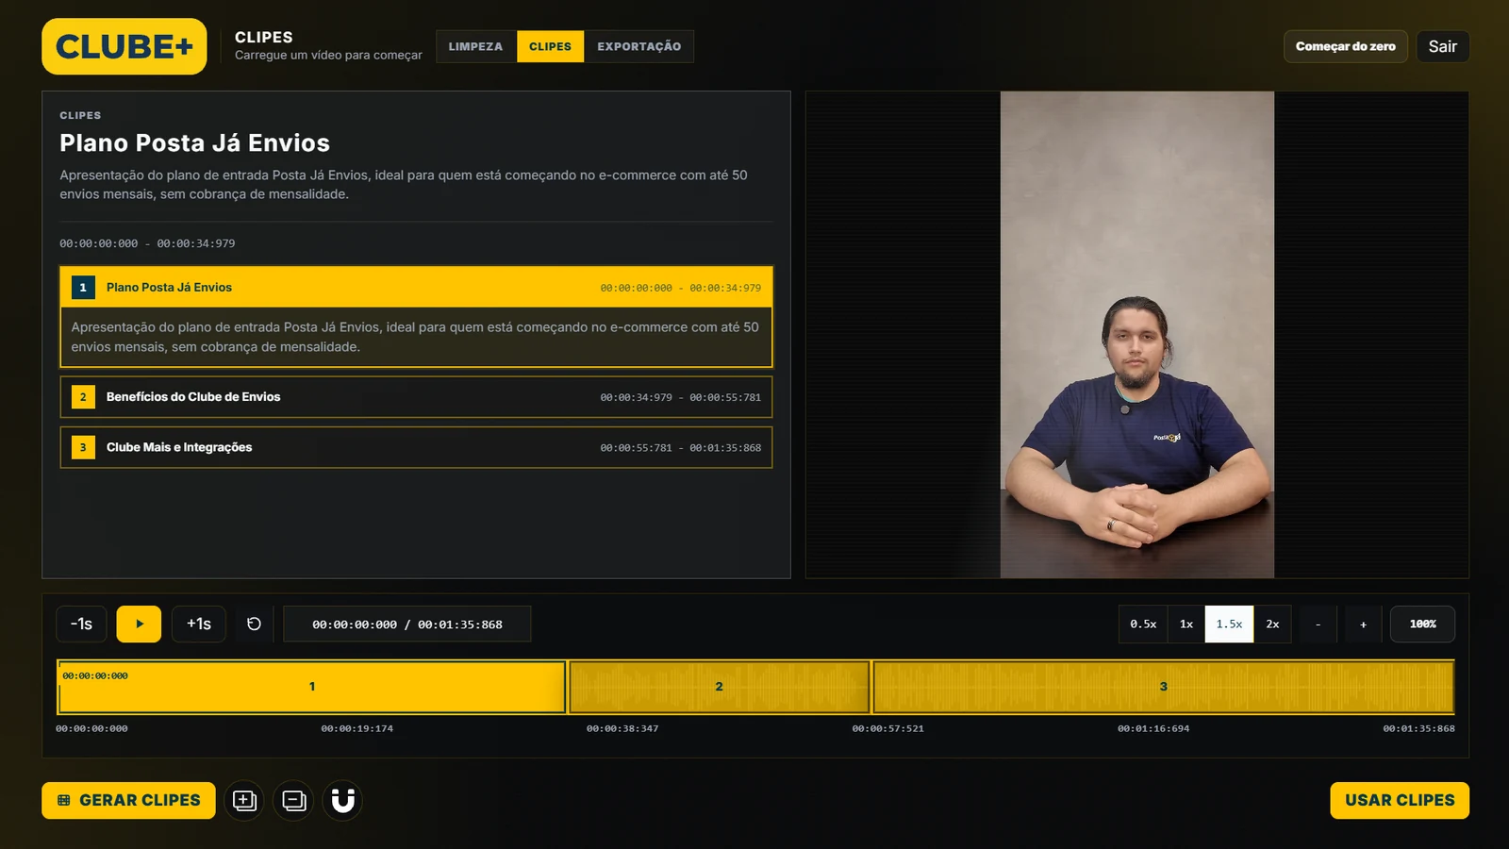Click the 00:00:57:521 timeline ruler label

[x=888, y=728]
